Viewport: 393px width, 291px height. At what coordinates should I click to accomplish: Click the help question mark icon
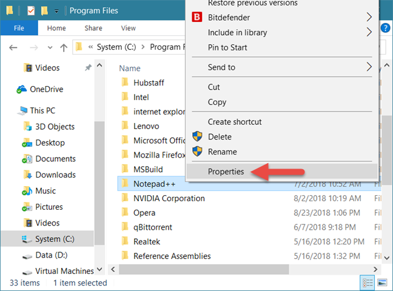[385, 28]
